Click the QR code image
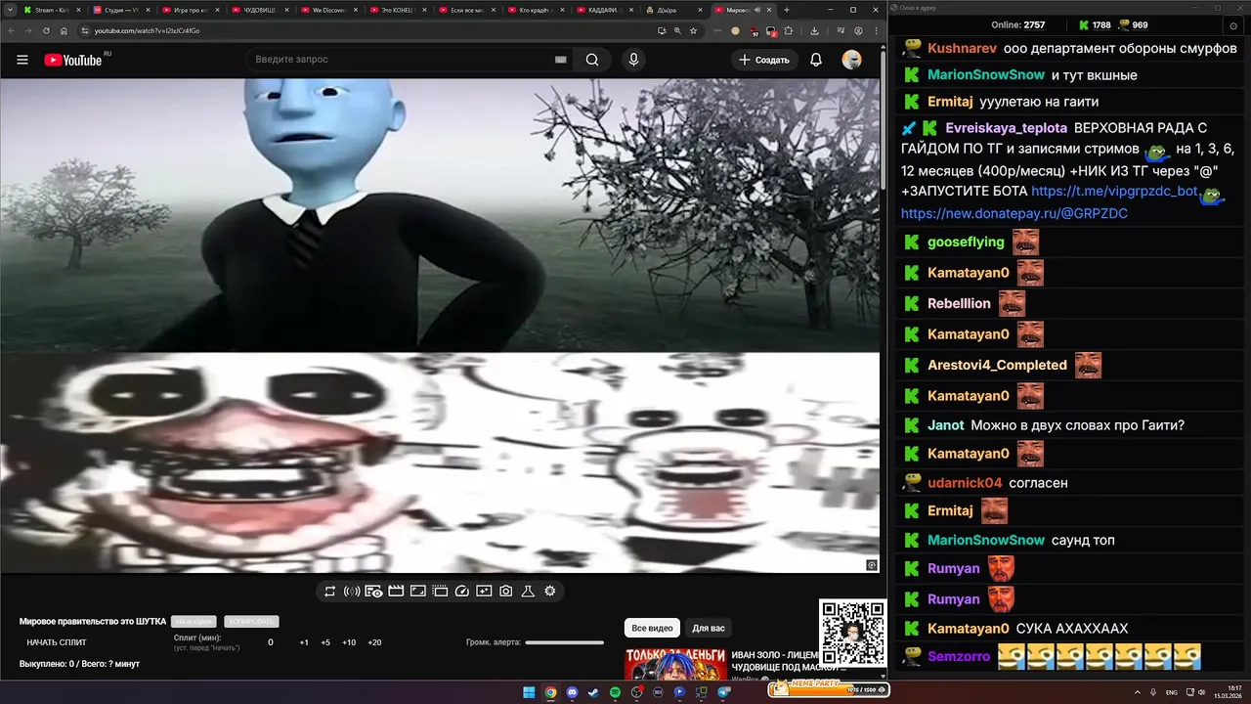The image size is (1251, 704). tap(852, 634)
